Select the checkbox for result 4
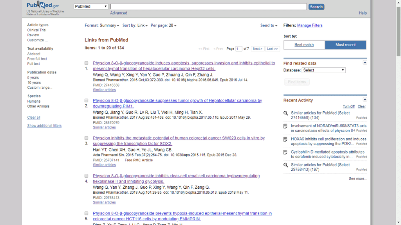 [87, 176]
